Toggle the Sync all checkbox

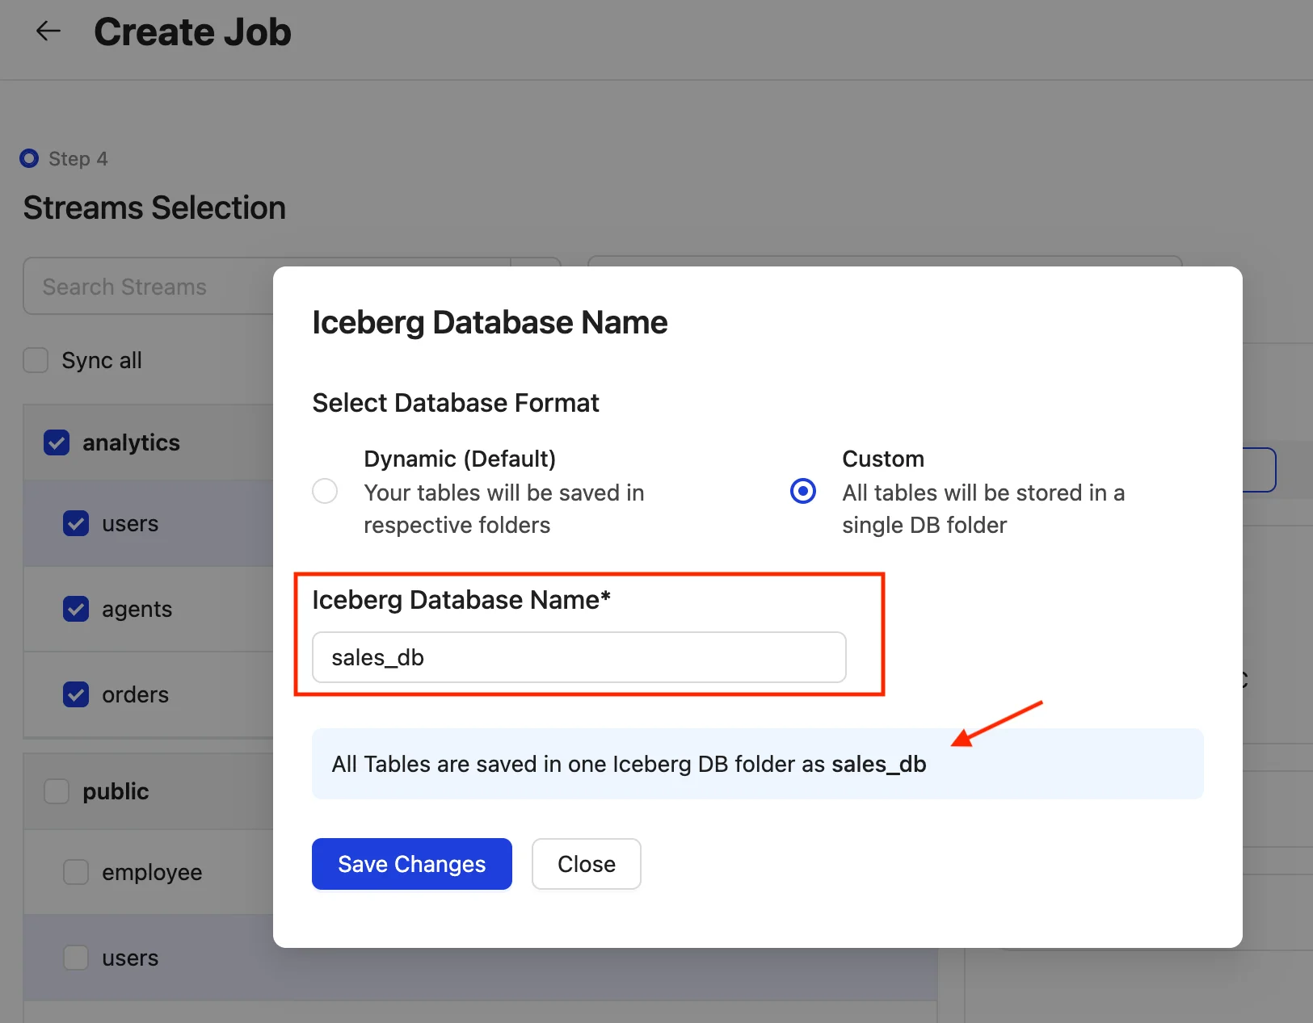36,360
